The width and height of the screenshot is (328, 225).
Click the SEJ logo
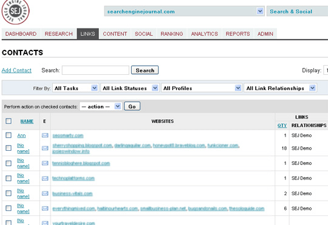click(15, 12)
